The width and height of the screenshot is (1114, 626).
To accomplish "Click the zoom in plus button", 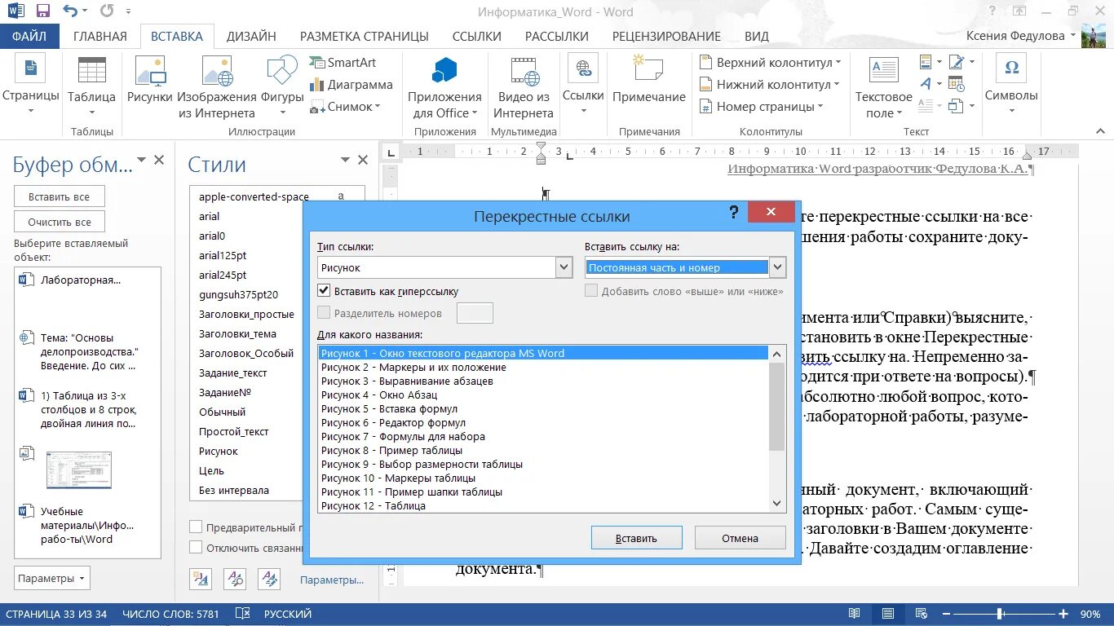I will [x=1063, y=614].
